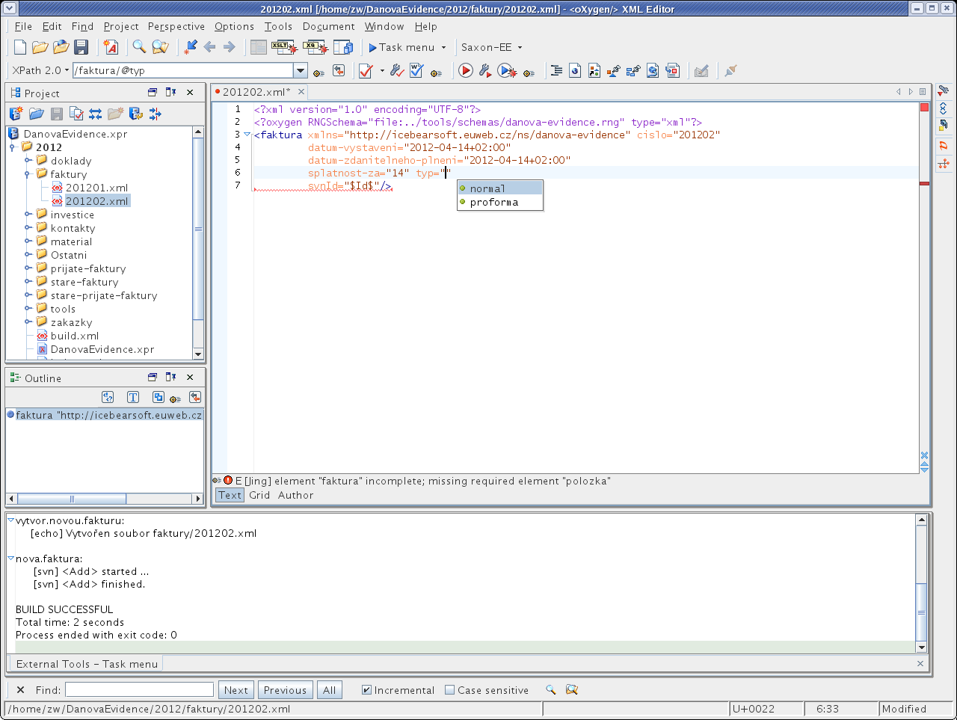Open the Document menu

(328, 26)
